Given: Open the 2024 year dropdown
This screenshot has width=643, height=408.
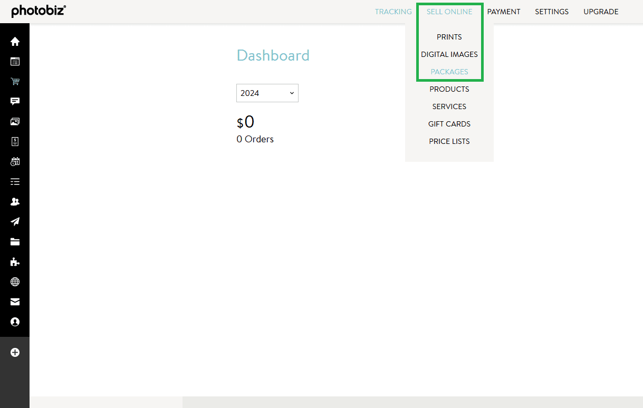Looking at the screenshot, I should [x=267, y=93].
